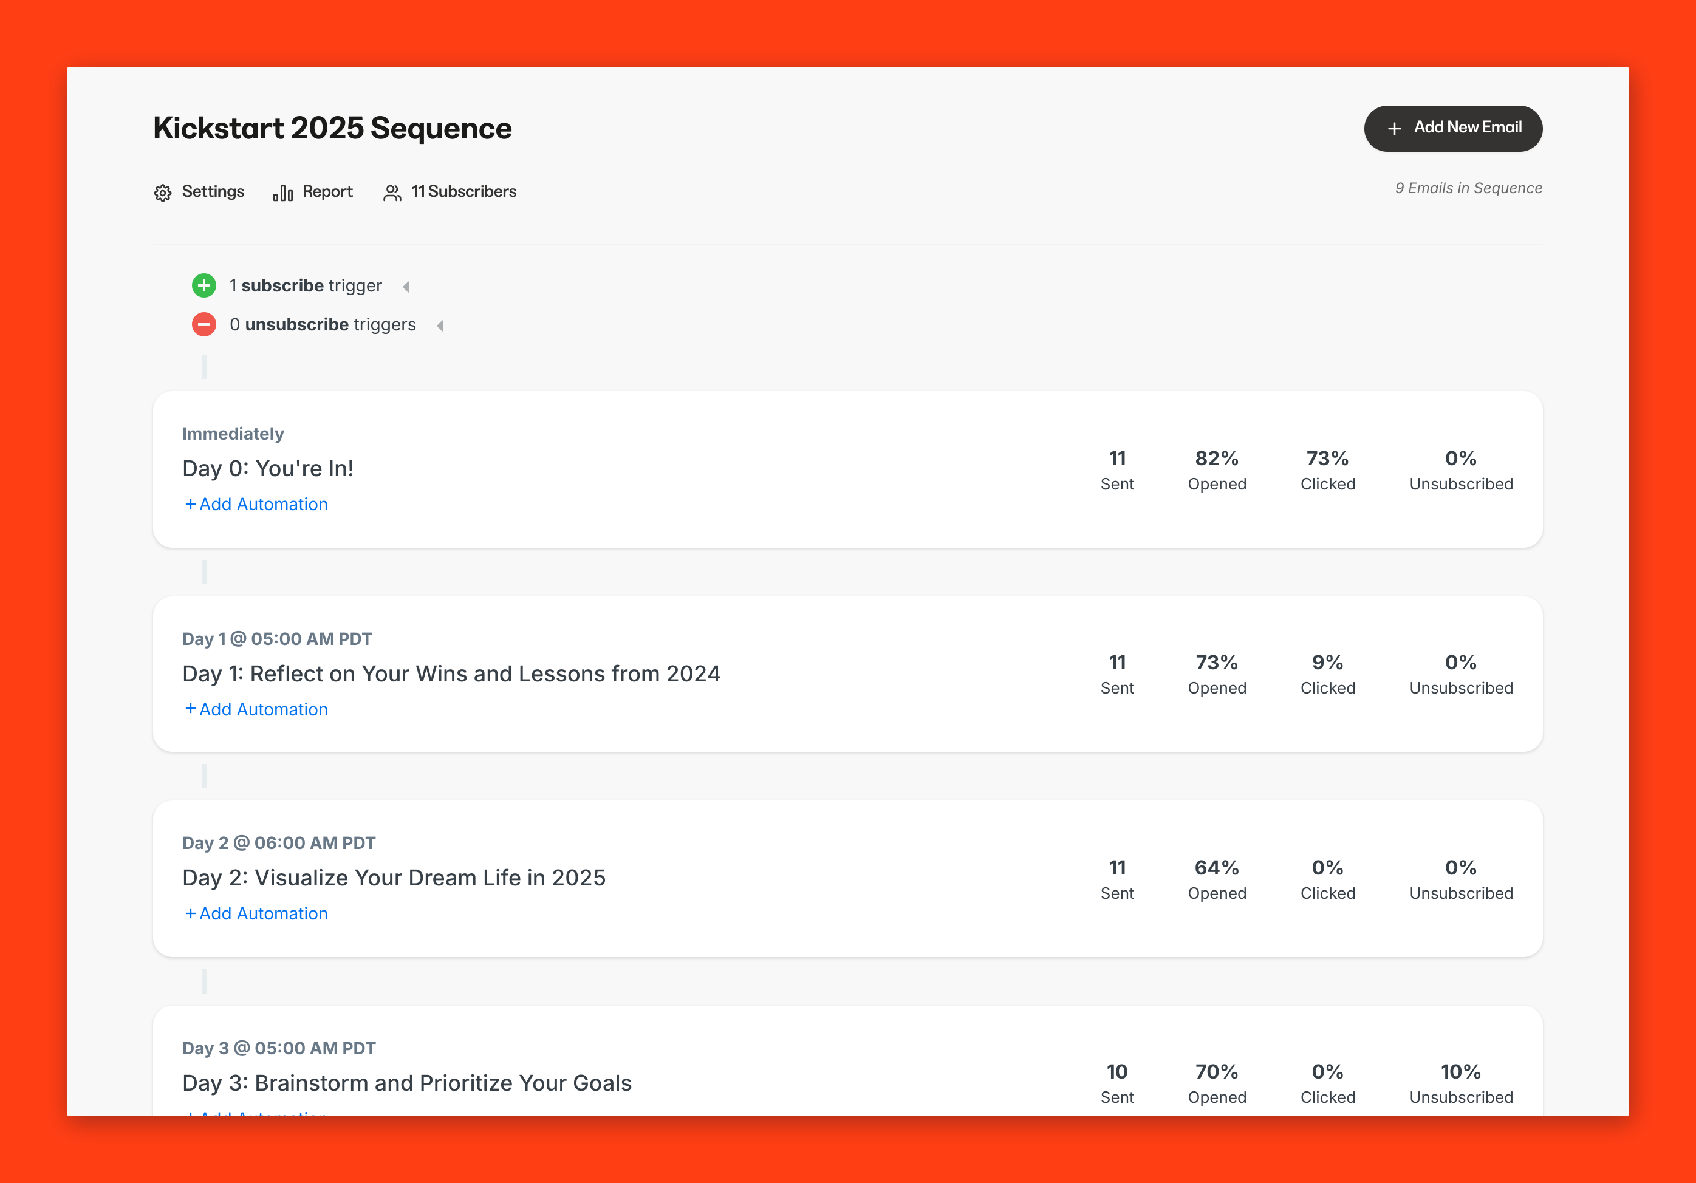Click the red minus unsubscribe trigger icon

click(204, 324)
